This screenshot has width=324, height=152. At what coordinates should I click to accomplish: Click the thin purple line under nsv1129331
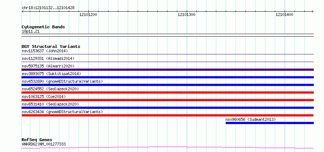168,62
